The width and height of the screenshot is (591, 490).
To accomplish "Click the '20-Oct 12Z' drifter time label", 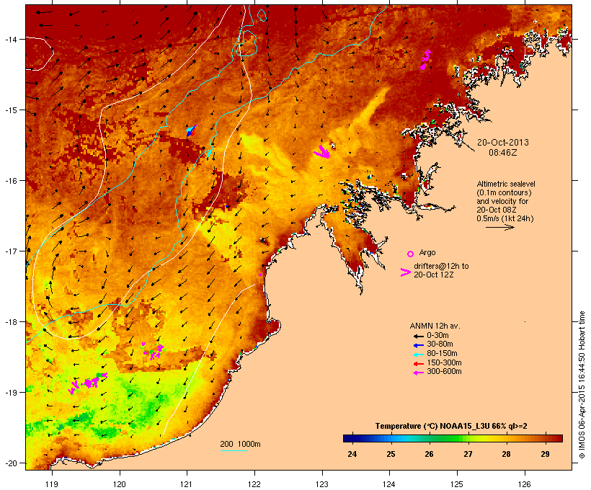I will [x=434, y=275].
